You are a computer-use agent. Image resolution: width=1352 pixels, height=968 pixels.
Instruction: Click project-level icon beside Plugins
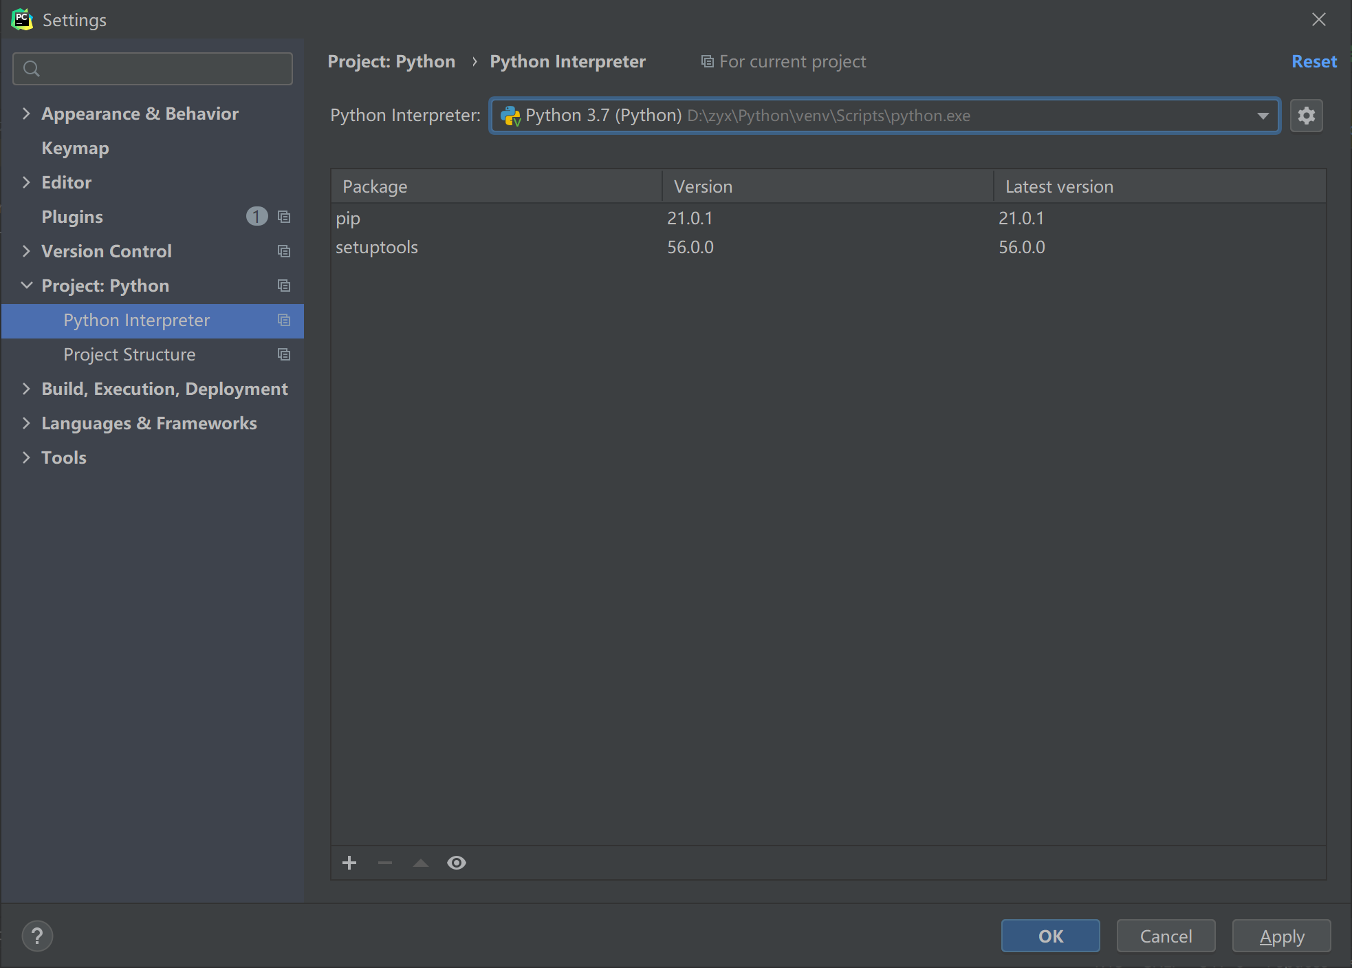point(284,217)
